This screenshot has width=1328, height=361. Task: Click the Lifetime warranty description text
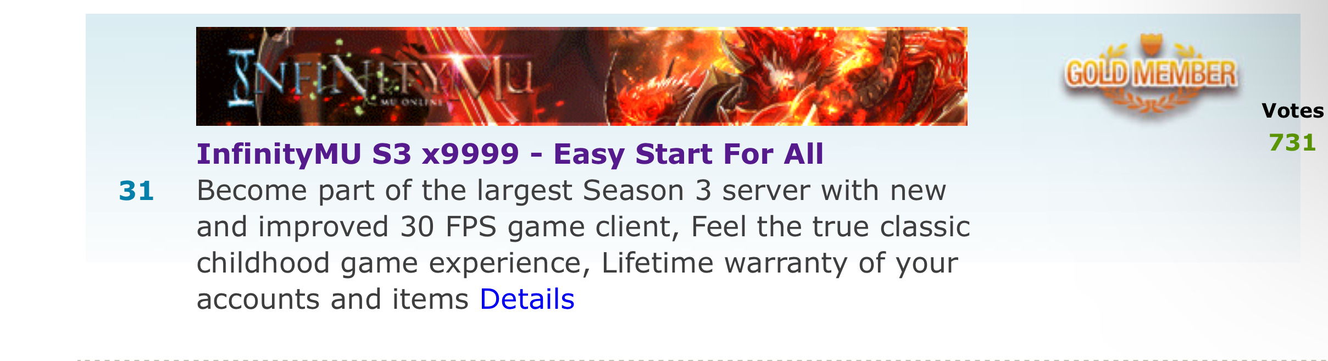tap(780, 263)
